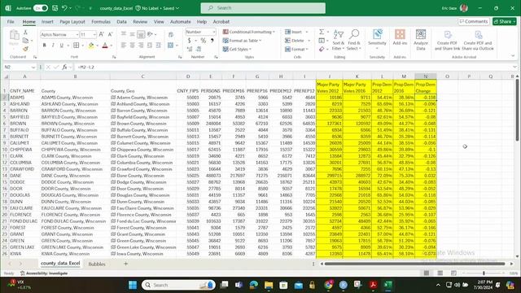521x293 pixels.
Task: Open the Add-ins button
Action: click(400, 37)
